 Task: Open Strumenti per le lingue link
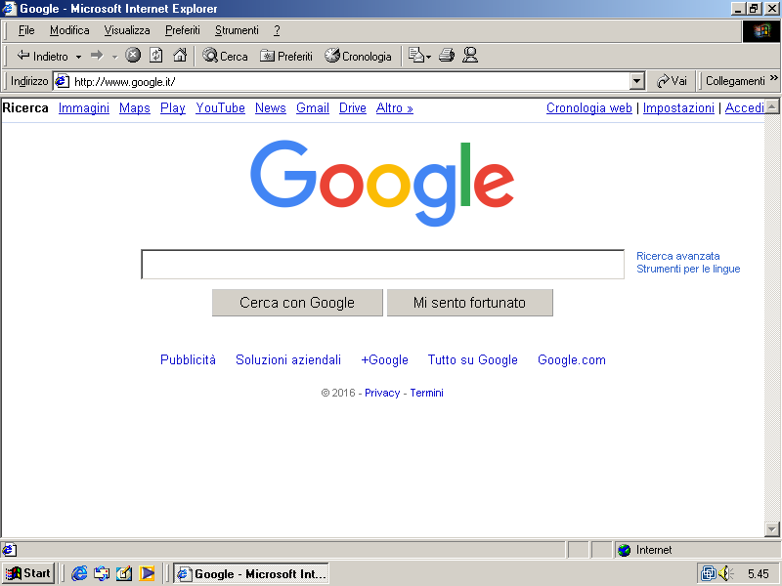pos(688,270)
